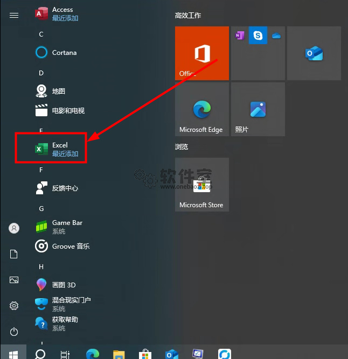Open Game Bar from the list
The image size is (348, 359).
(x=59, y=227)
